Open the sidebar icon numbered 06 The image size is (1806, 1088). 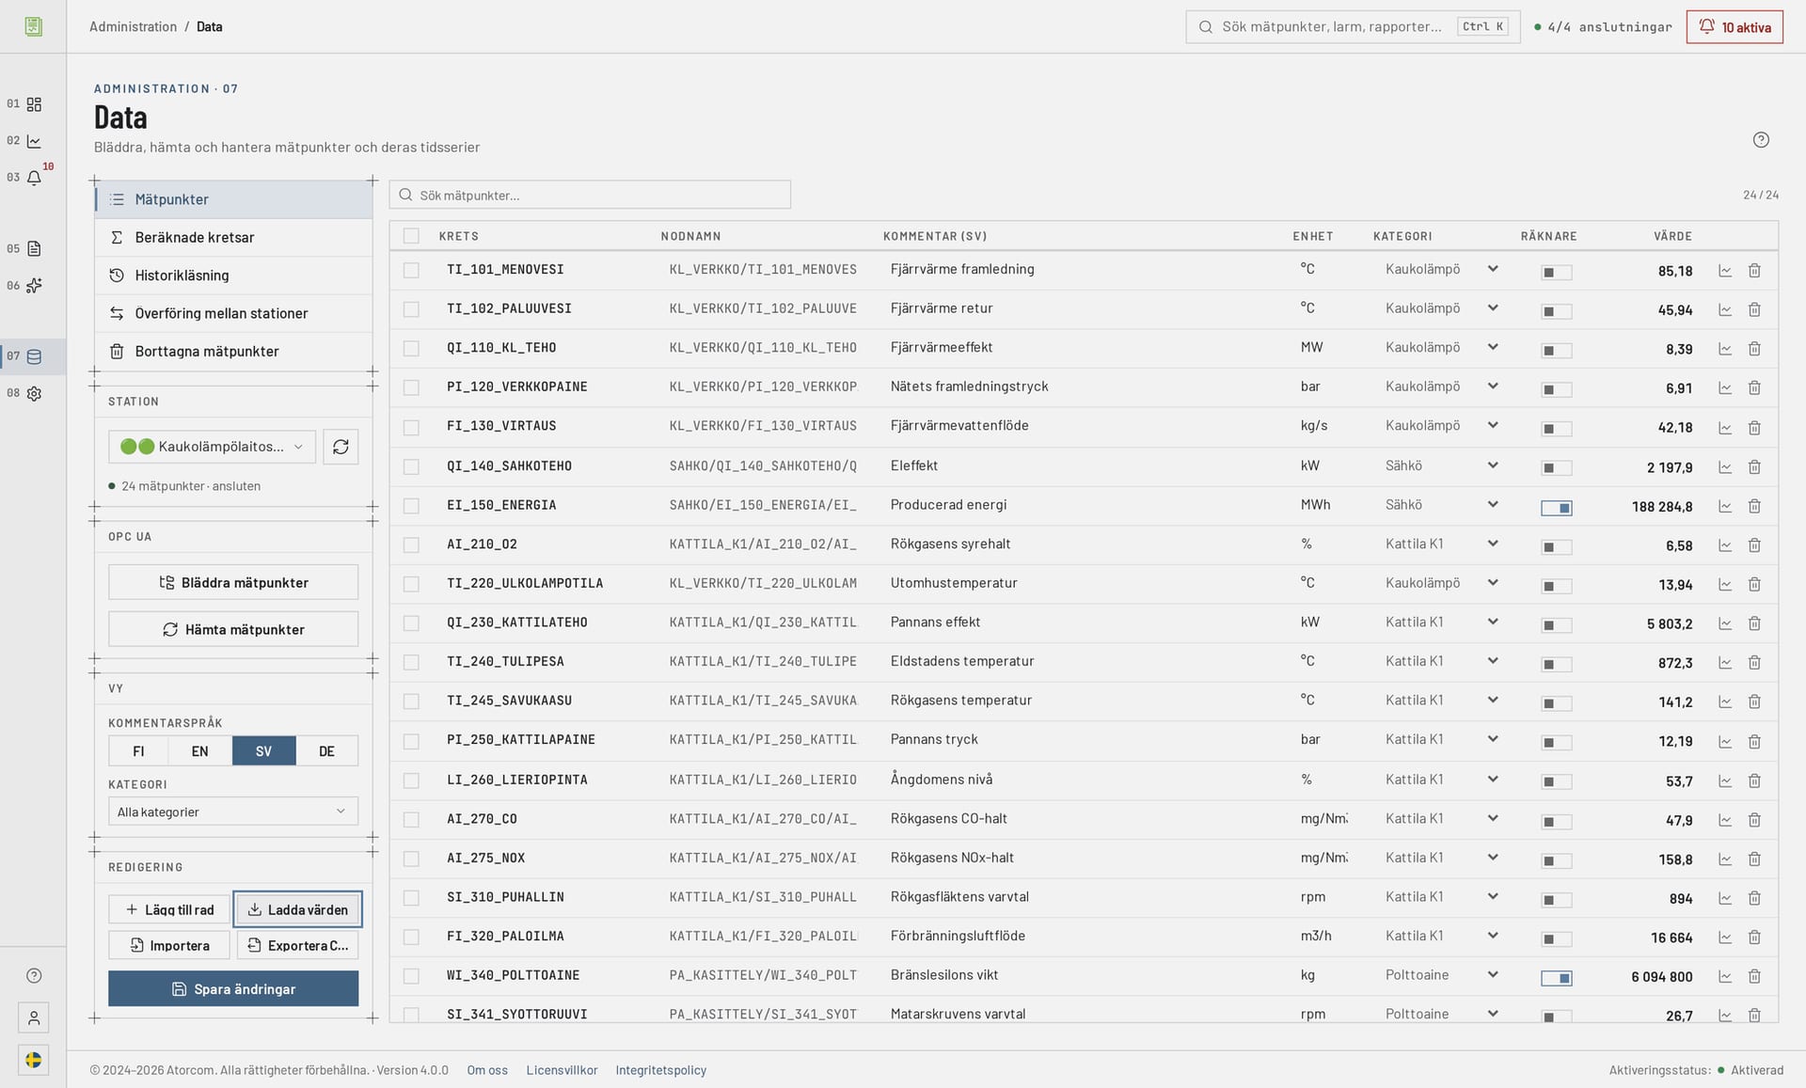pos(34,286)
